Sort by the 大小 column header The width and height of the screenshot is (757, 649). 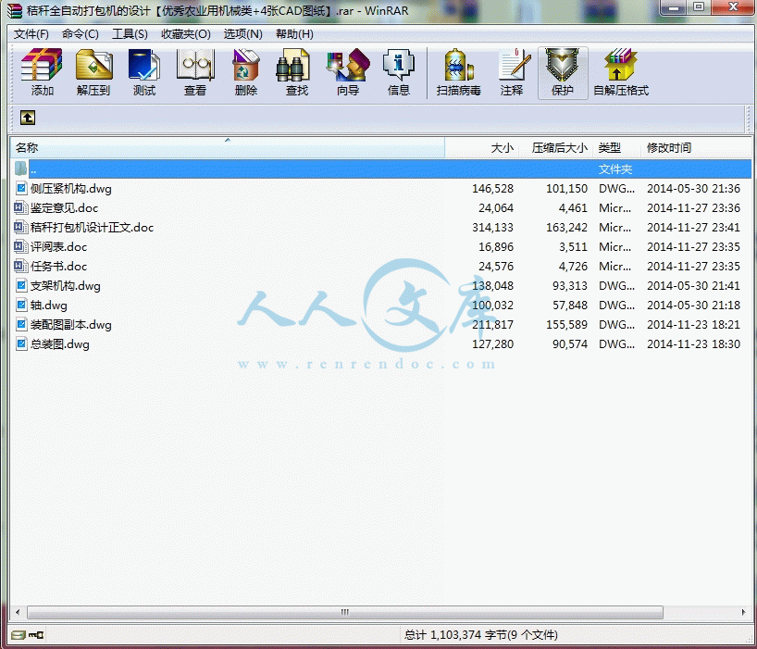click(482, 148)
